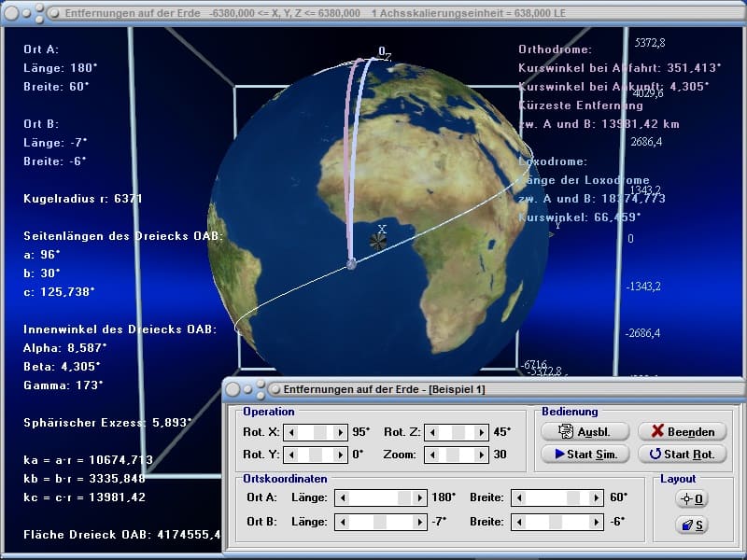Increase Zoom with its right arrow
Image resolution: width=747 pixels, height=560 pixels.
[481, 455]
